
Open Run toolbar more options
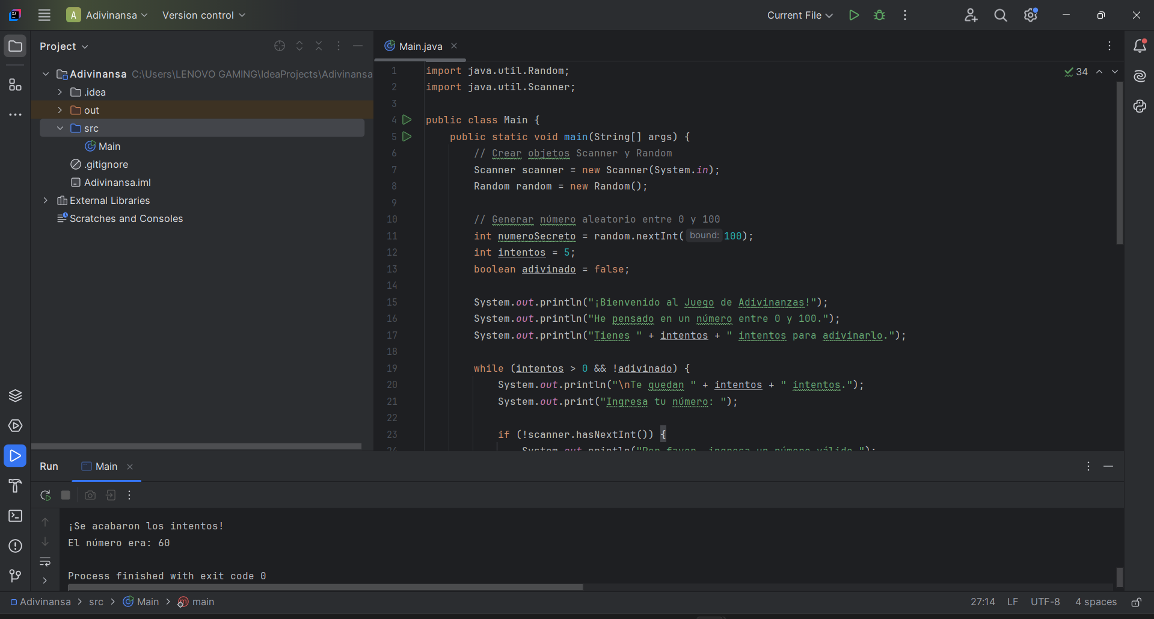[129, 495]
